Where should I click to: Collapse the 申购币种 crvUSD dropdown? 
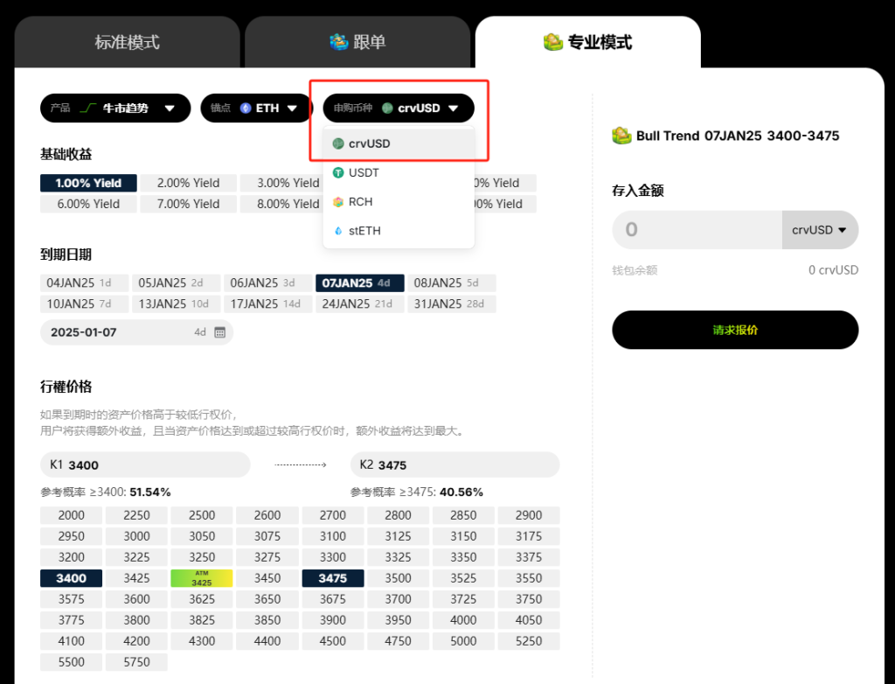[x=399, y=108]
